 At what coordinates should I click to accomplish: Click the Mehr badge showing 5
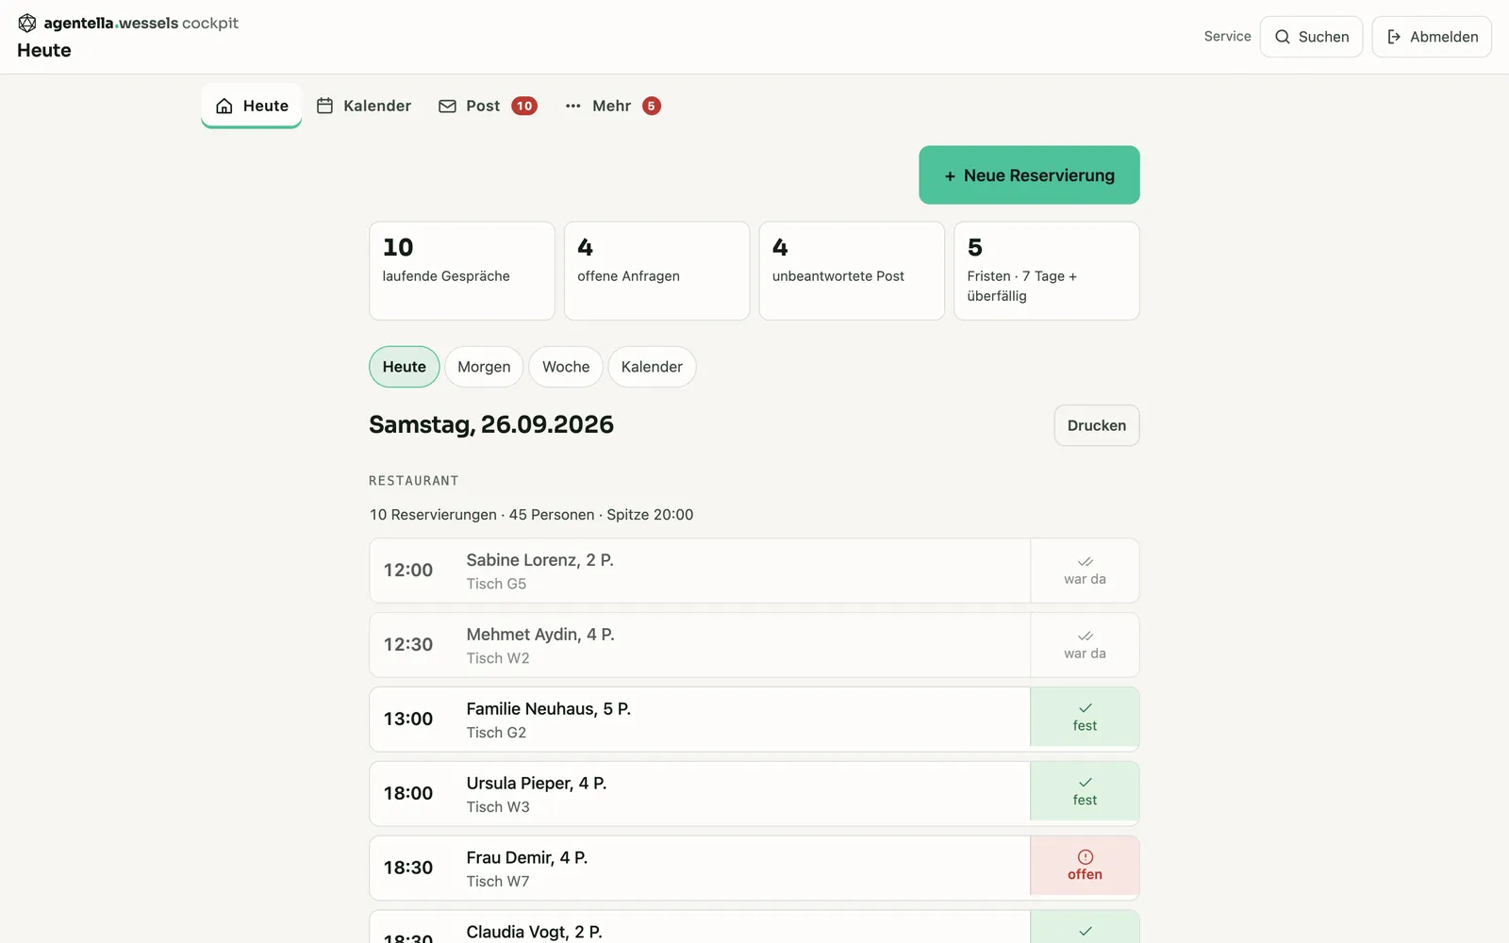pyautogui.click(x=651, y=106)
